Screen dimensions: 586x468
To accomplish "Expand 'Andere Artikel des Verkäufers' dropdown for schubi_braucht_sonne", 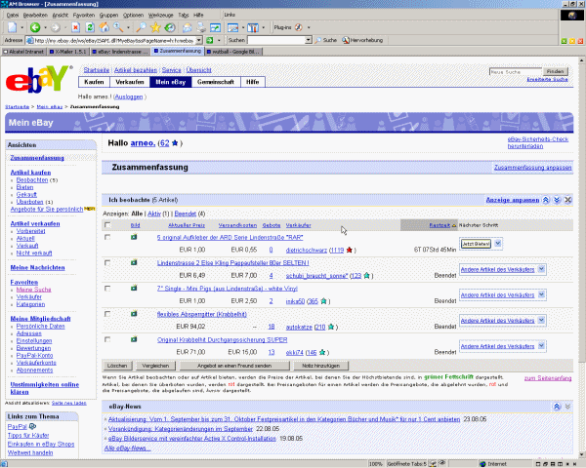I will coord(540,268).
